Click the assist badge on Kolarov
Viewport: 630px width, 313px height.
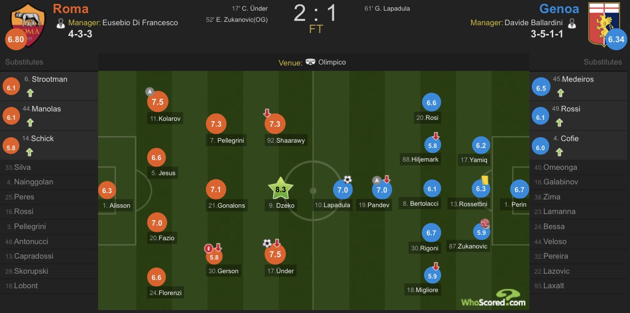point(150,92)
